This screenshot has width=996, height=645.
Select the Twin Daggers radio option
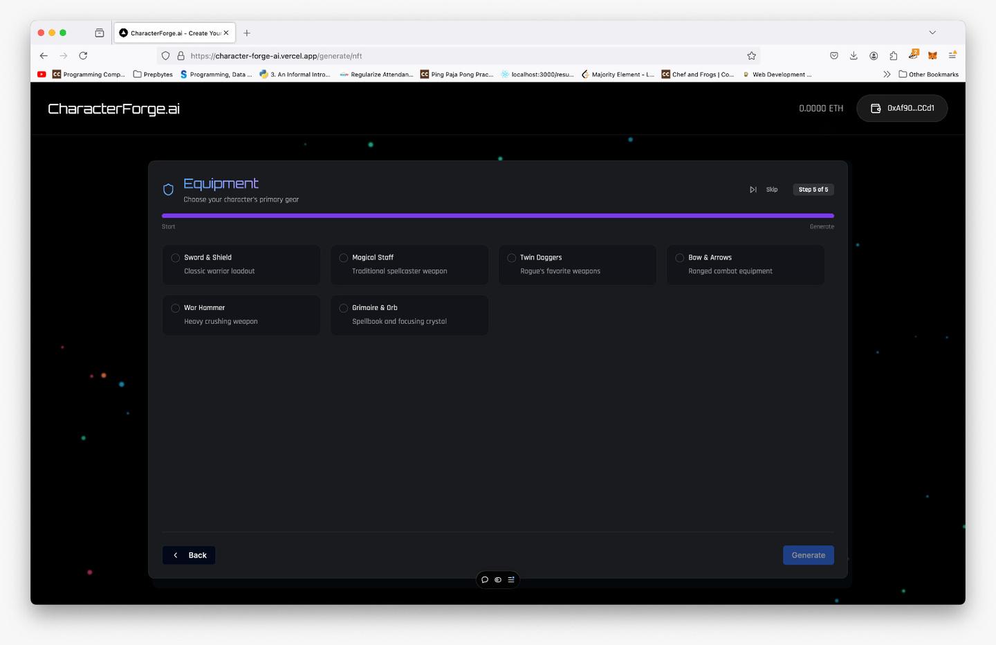point(512,257)
